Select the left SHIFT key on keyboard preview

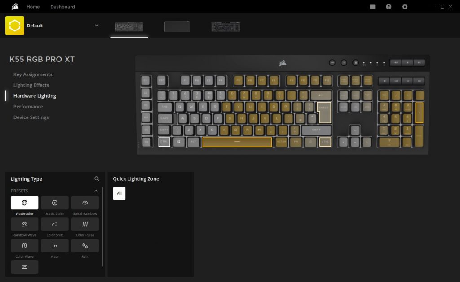pos(164,130)
